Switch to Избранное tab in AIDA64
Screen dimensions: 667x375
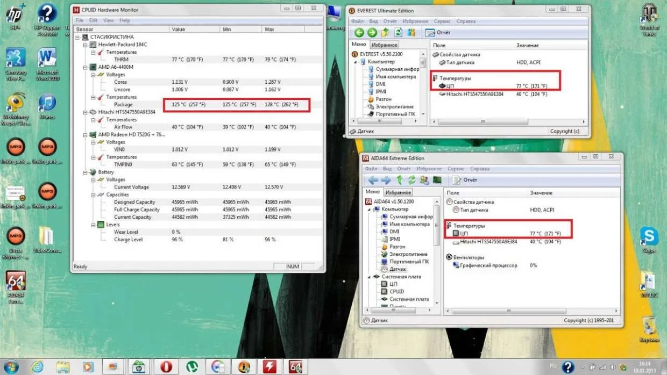pyautogui.click(x=398, y=192)
